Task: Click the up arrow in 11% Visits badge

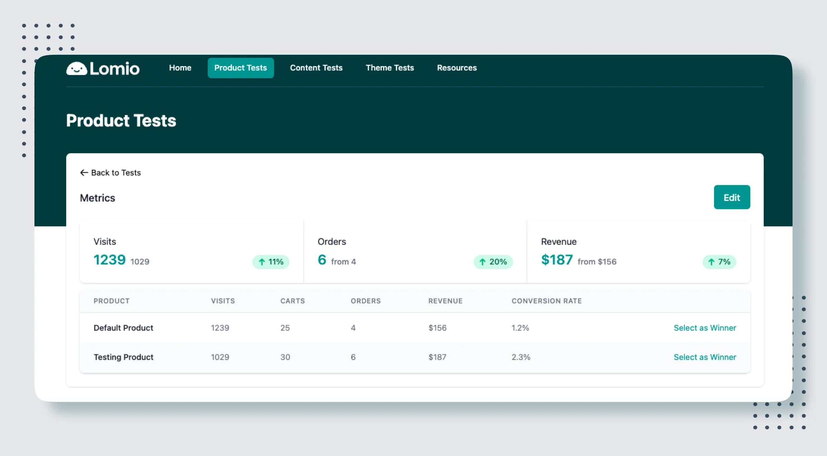Action: (x=262, y=262)
